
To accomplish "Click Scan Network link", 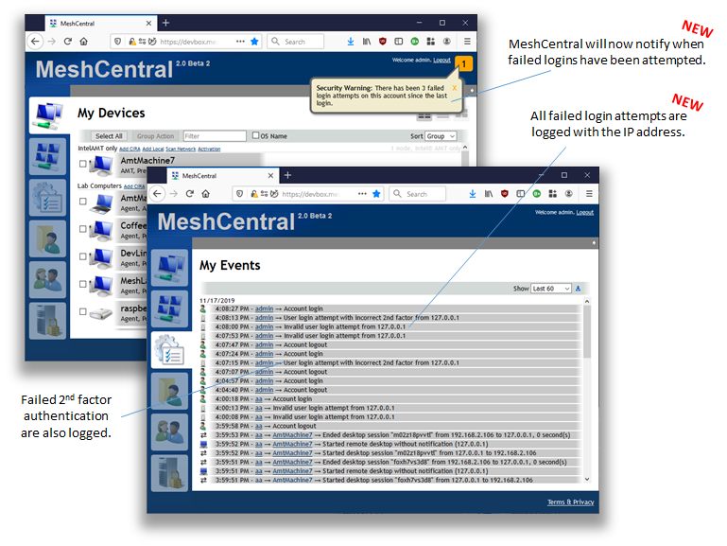I will pos(181,149).
